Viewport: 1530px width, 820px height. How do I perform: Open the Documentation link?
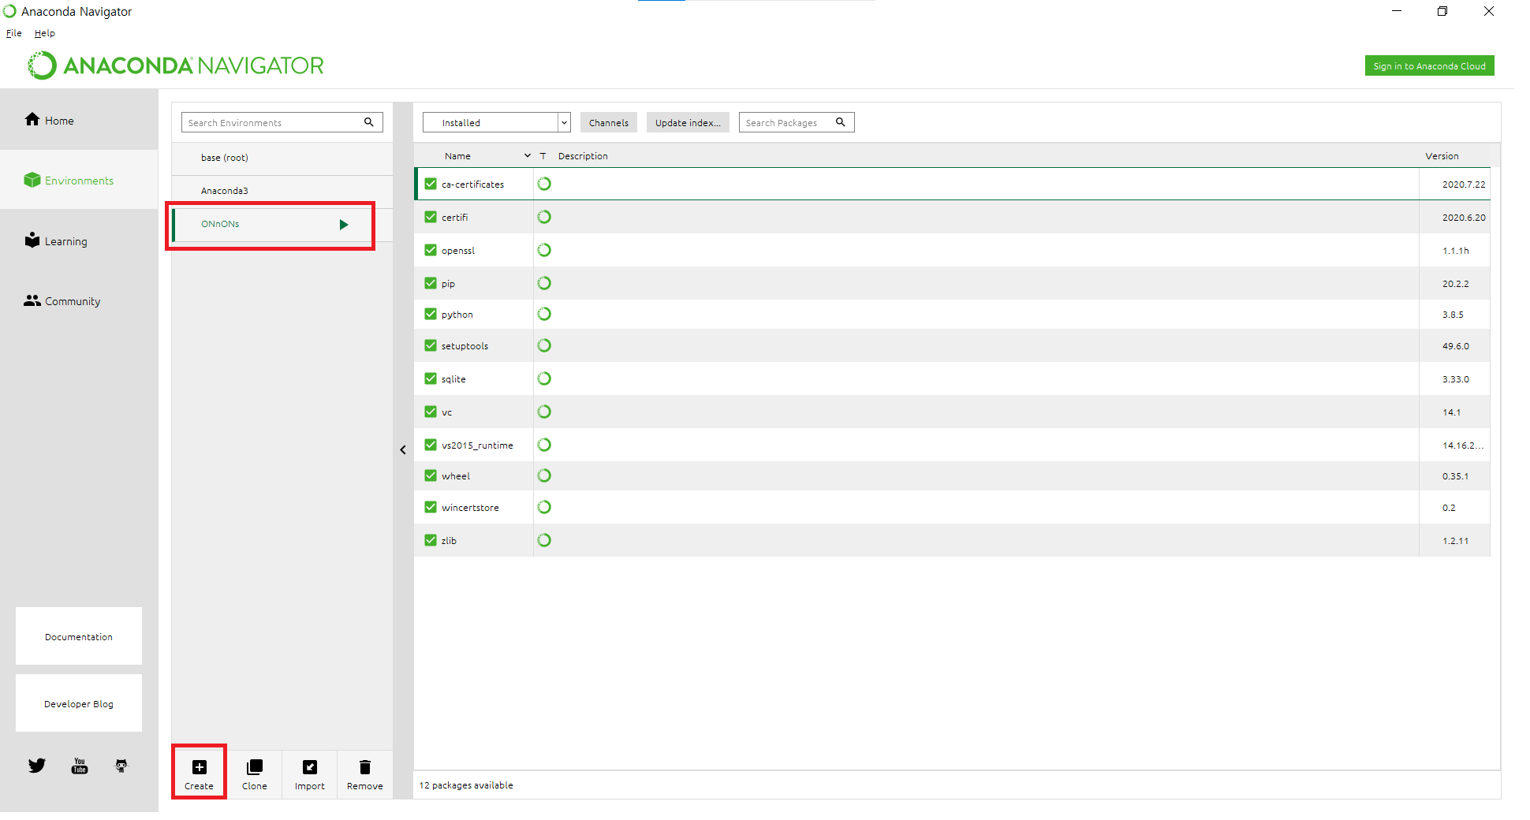[x=79, y=636]
